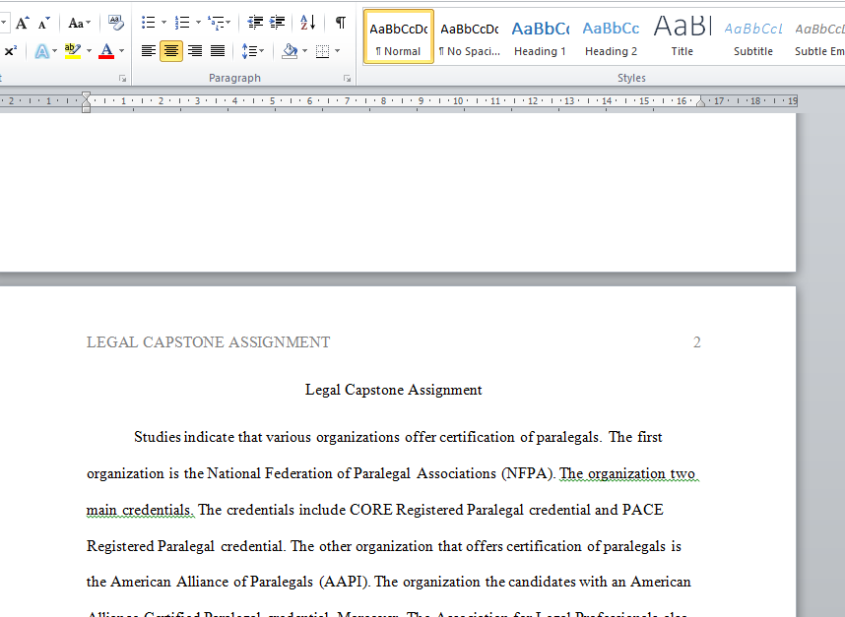Apply yellow text highlight color
845x617 pixels.
point(72,51)
